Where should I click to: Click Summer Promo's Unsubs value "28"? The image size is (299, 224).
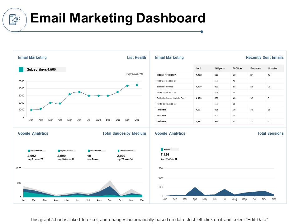(x=269, y=87)
